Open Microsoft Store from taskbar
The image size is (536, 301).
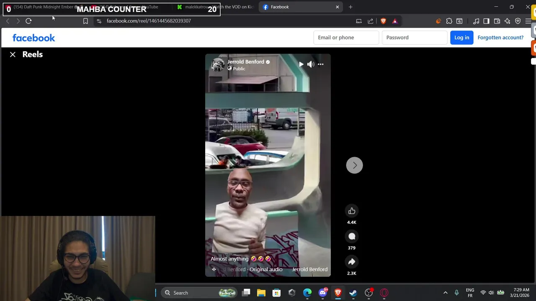276,293
